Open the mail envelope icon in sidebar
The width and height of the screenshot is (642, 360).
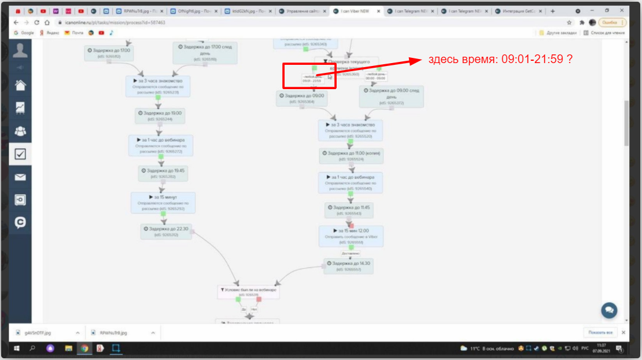pyautogui.click(x=20, y=177)
